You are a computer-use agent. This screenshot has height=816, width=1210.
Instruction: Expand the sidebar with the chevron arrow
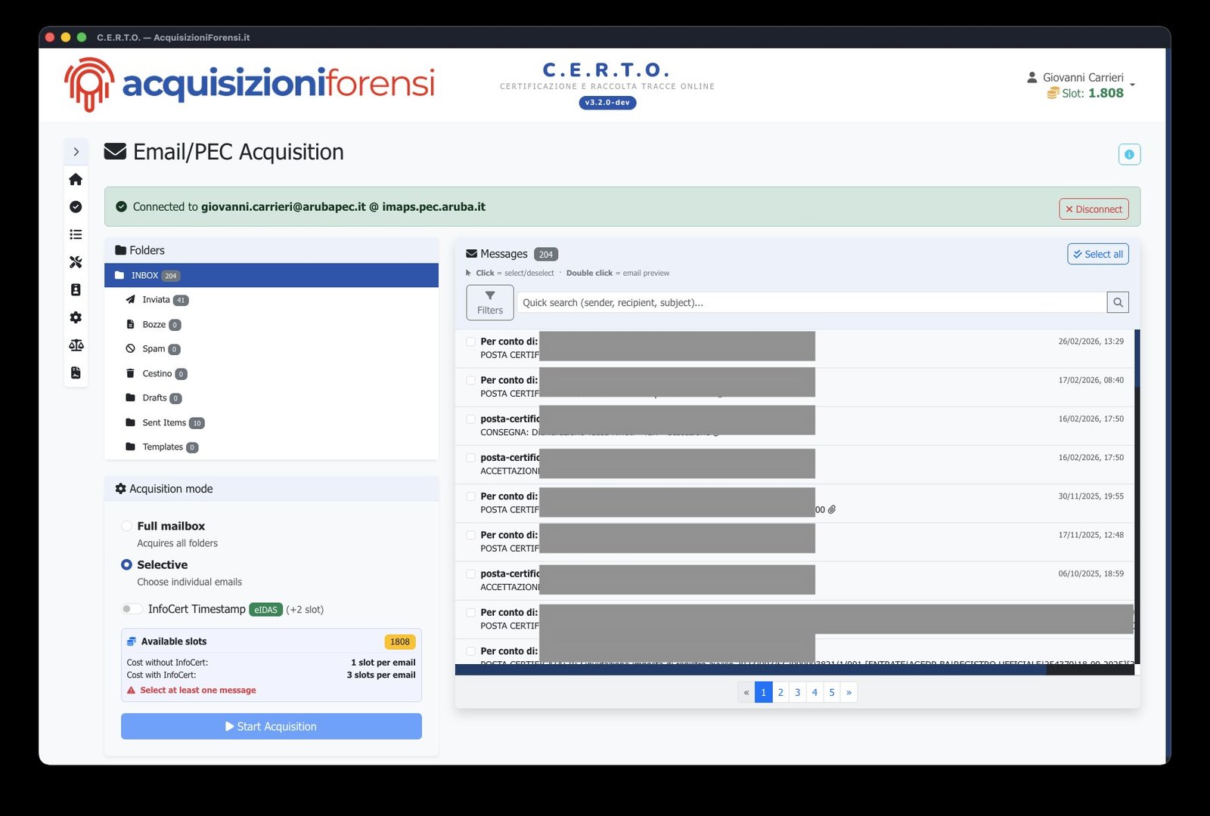(x=76, y=152)
